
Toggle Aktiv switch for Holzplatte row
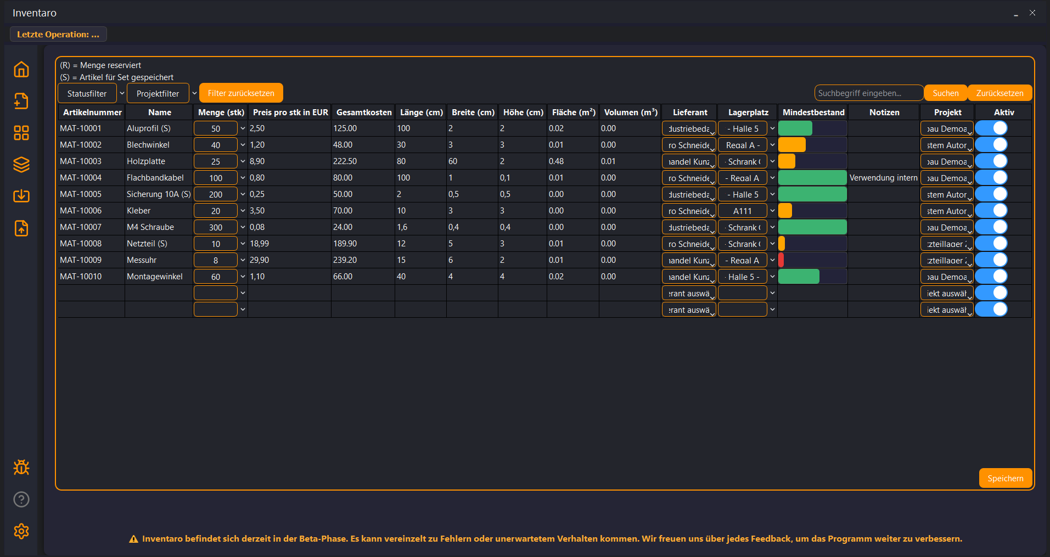click(991, 161)
